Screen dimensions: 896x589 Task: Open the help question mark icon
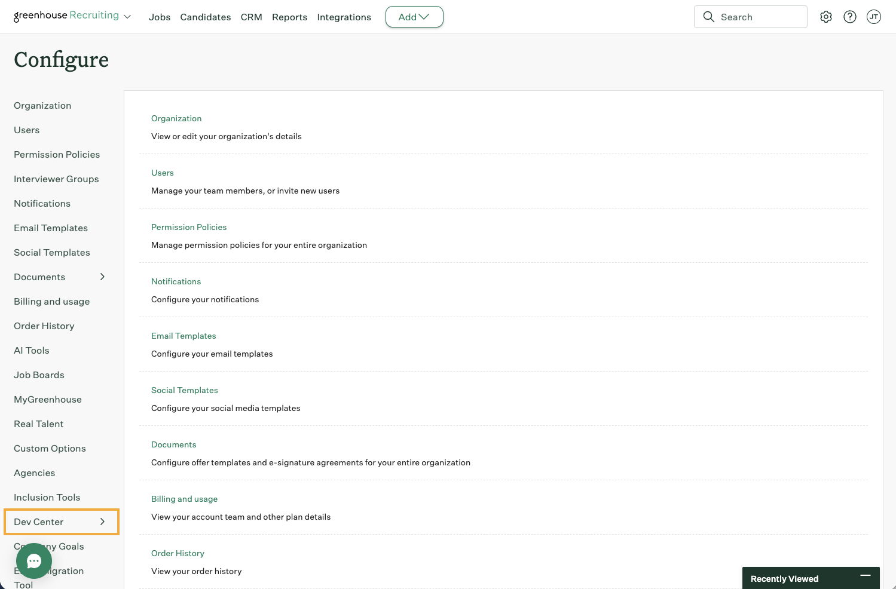pyautogui.click(x=850, y=17)
